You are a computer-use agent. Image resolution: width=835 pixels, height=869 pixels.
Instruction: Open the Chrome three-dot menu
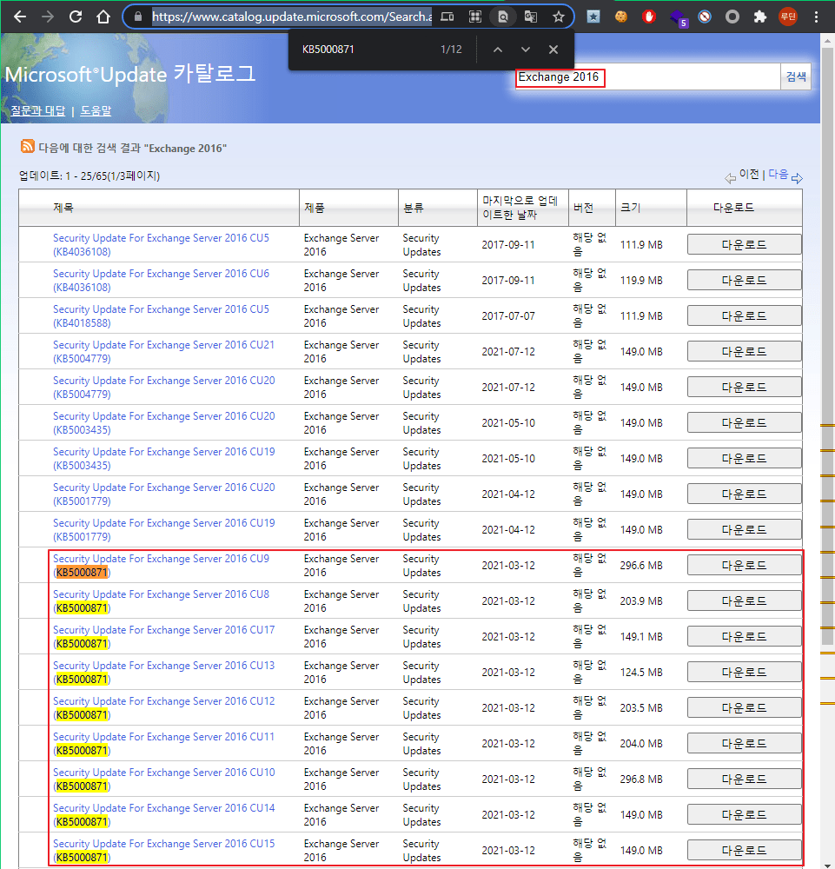click(816, 17)
